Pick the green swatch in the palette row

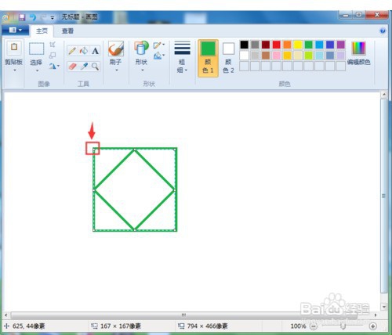(x=309, y=45)
